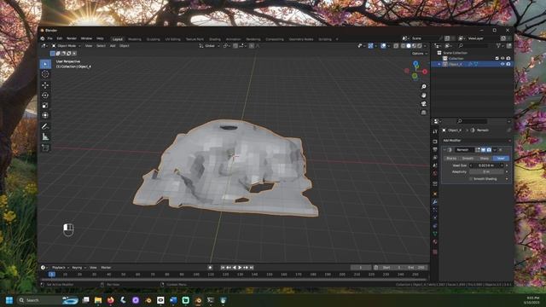Viewport: 546px width, 307px height.
Task: Select the Scale tool
Action: pyautogui.click(x=45, y=105)
